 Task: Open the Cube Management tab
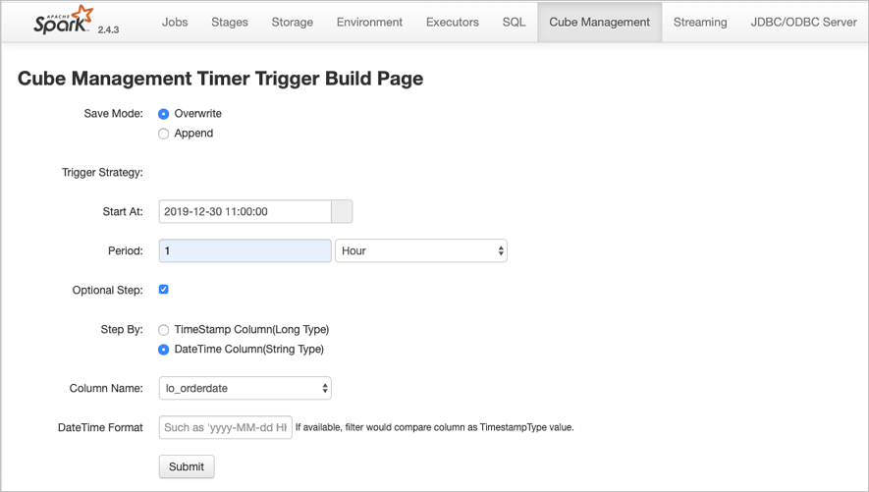click(600, 23)
